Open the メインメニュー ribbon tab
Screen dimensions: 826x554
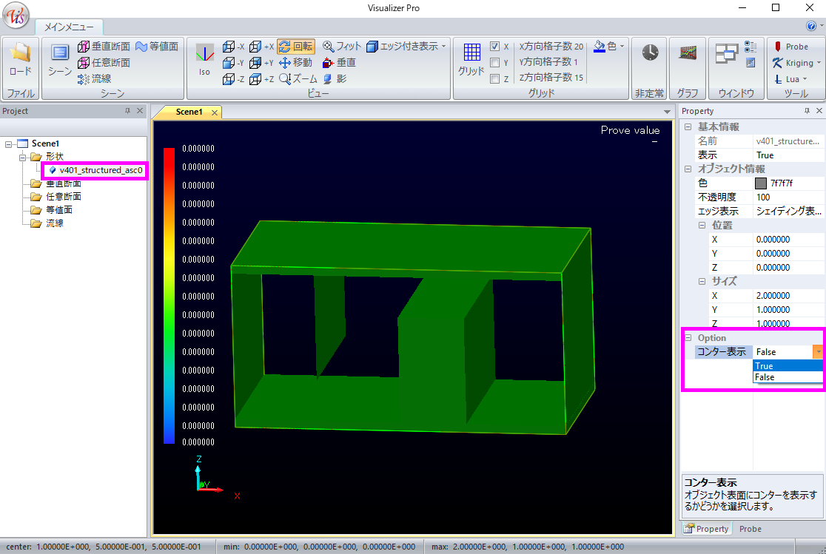[x=69, y=27]
